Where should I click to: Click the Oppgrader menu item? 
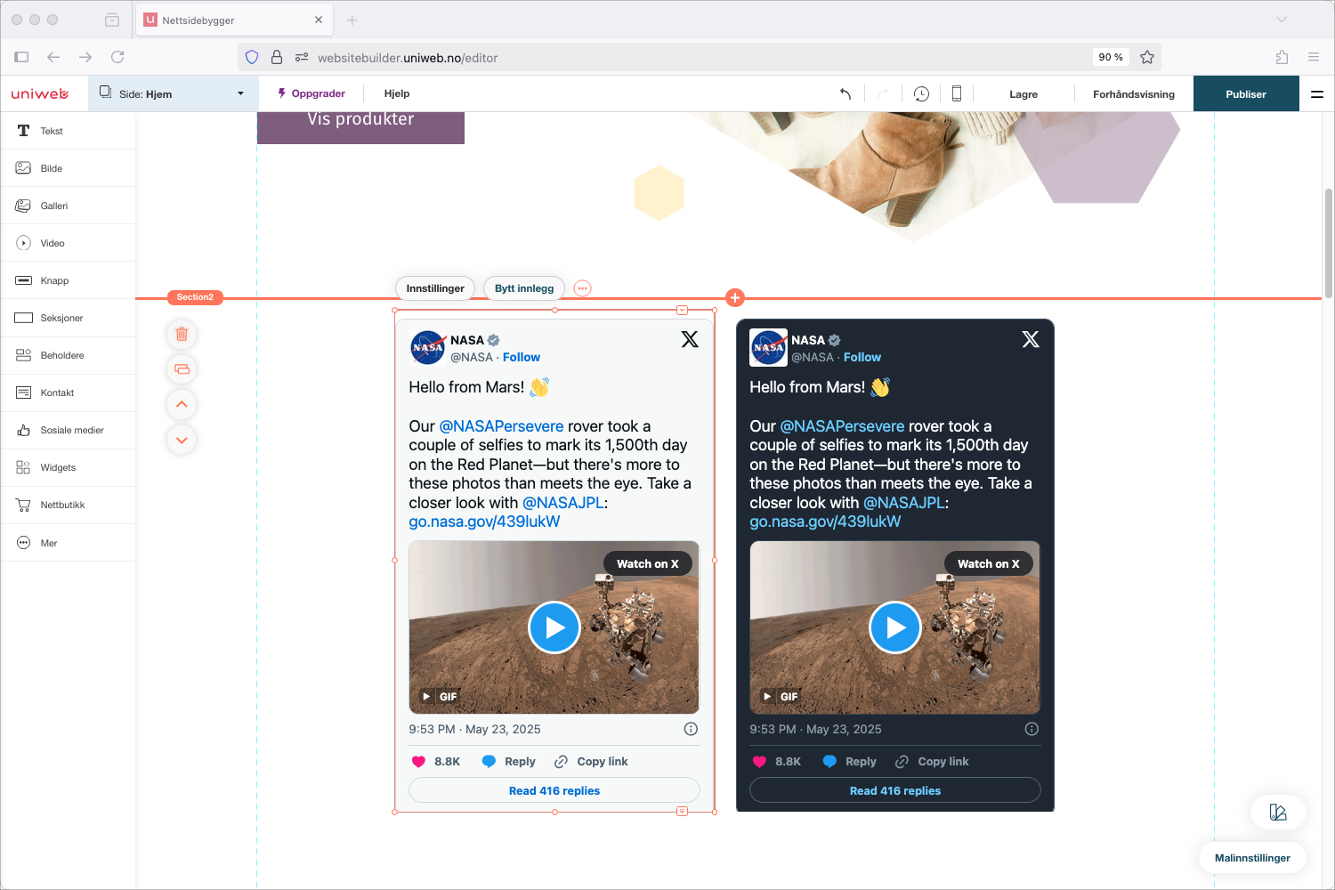tap(311, 93)
